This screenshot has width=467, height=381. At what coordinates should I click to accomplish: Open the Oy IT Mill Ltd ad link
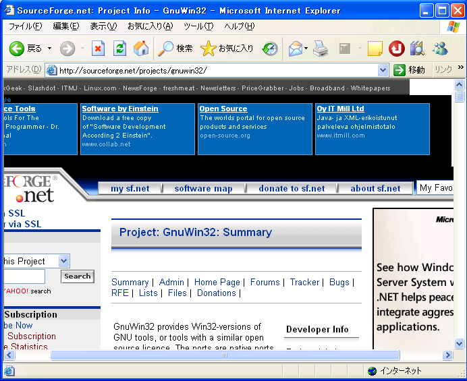pyautogui.click(x=340, y=109)
